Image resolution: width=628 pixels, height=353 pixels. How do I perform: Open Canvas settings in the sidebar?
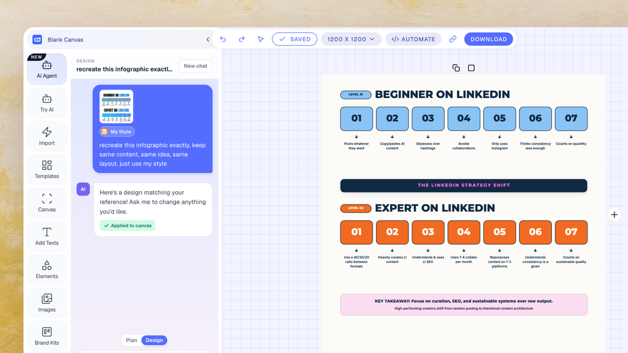pos(47,203)
